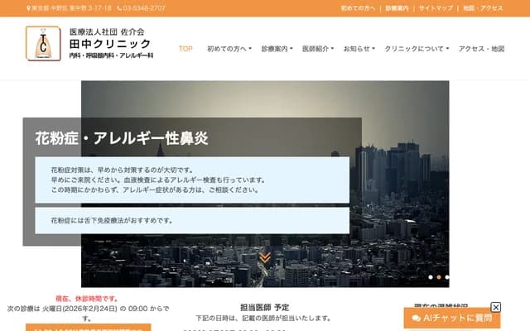Open the お知らせ dropdown menu
Image resolution: width=530 pixels, height=331 pixels.
(x=359, y=49)
